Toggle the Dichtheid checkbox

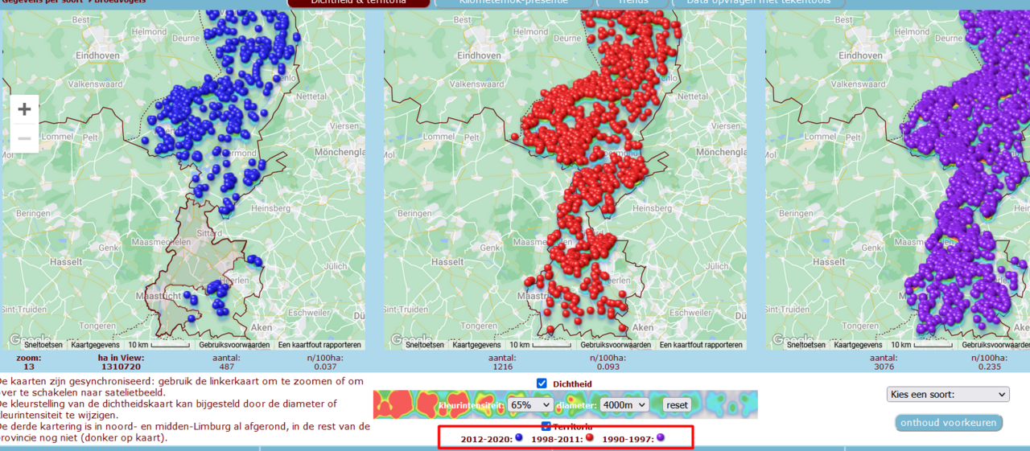click(542, 383)
